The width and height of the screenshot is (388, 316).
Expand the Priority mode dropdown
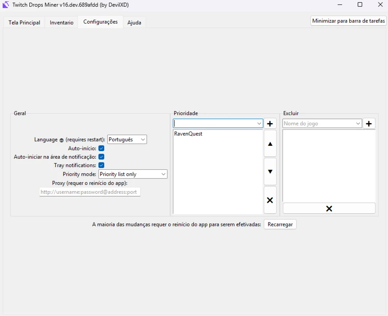tap(133, 174)
